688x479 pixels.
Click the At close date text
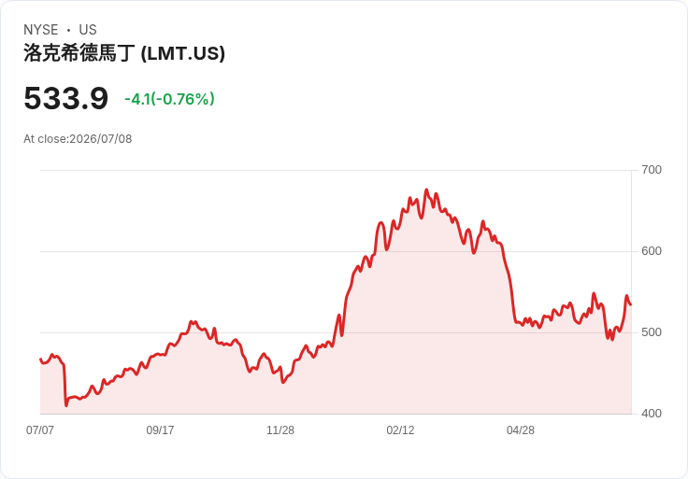pos(78,139)
